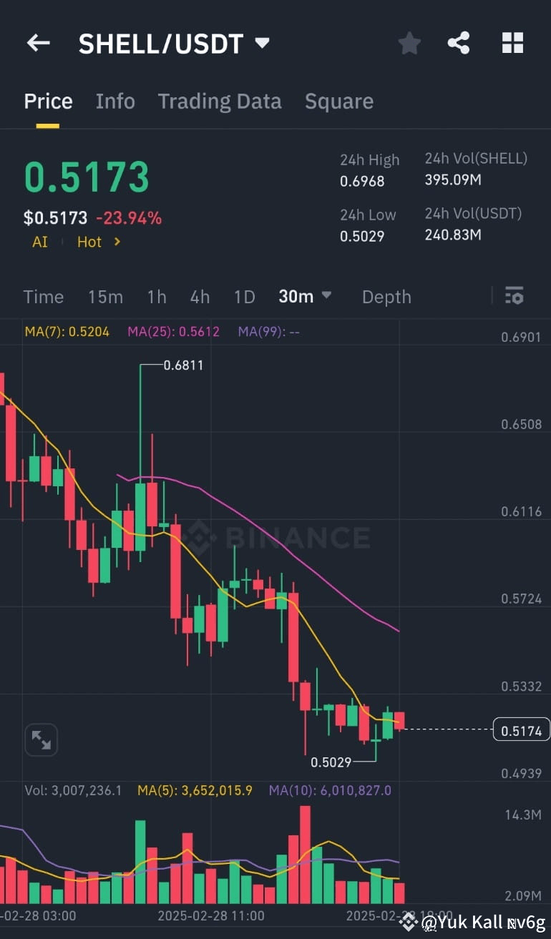The height and width of the screenshot is (939, 551).
Task: Switch to the 15m candle interval
Action: [105, 296]
